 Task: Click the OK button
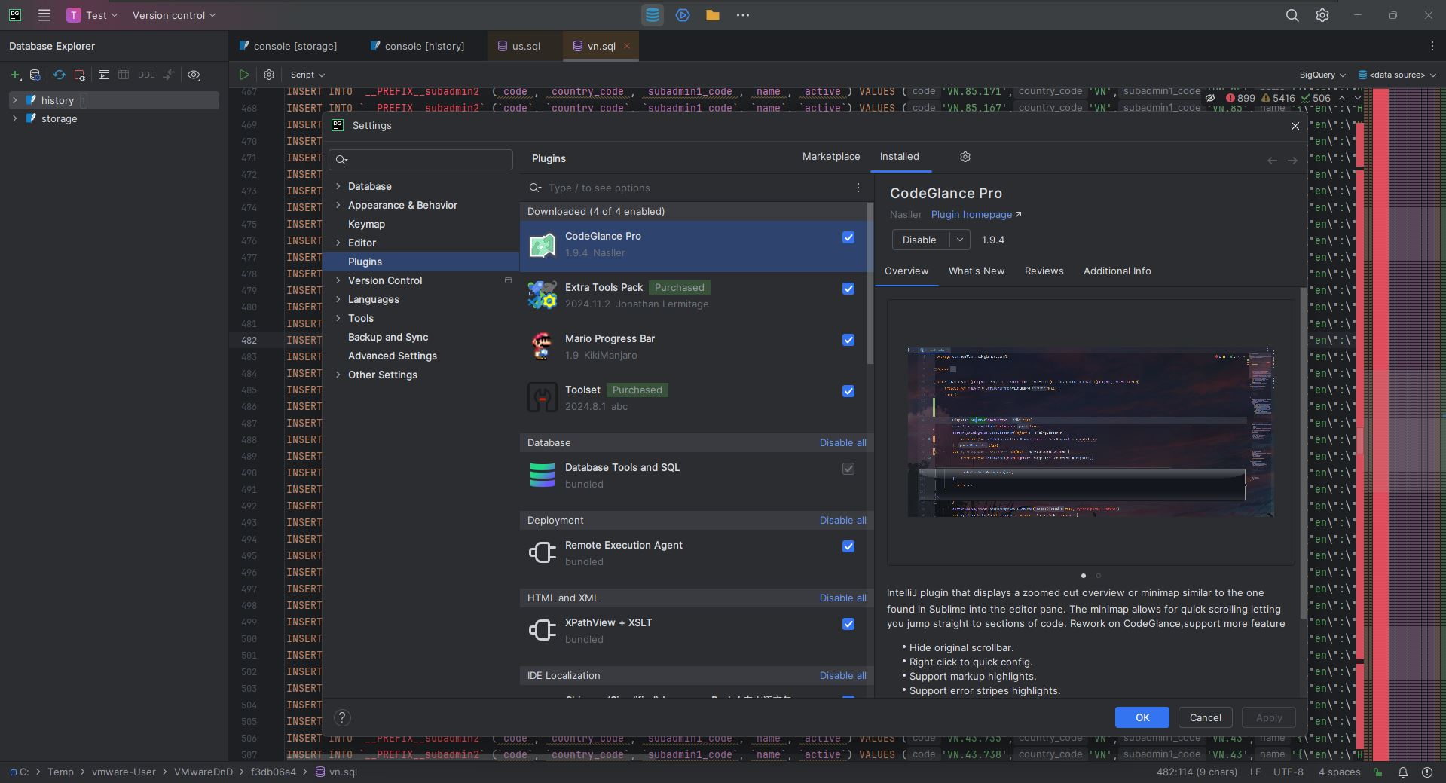pos(1142,717)
